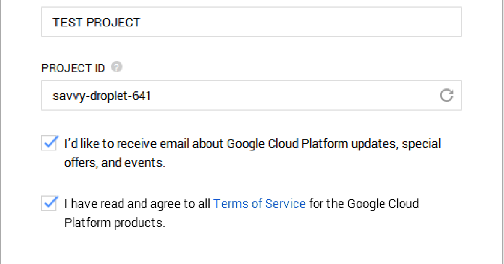
Task: Open the Terms of Service link
Action: click(x=259, y=204)
